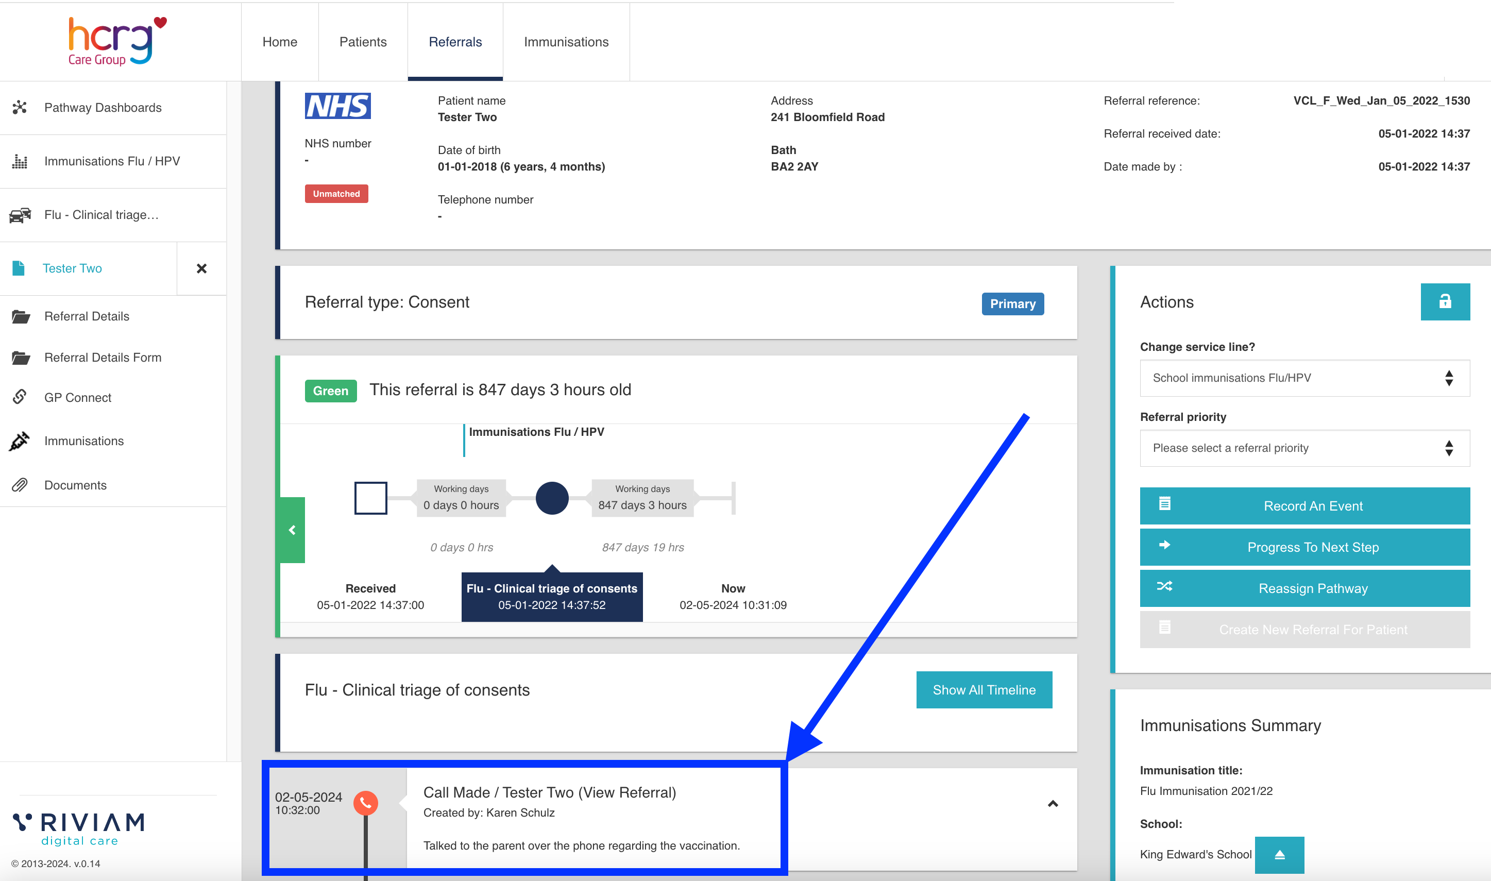
Task: Click the Show All Timeline button
Action: pyautogui.click(x=984, y=690)
